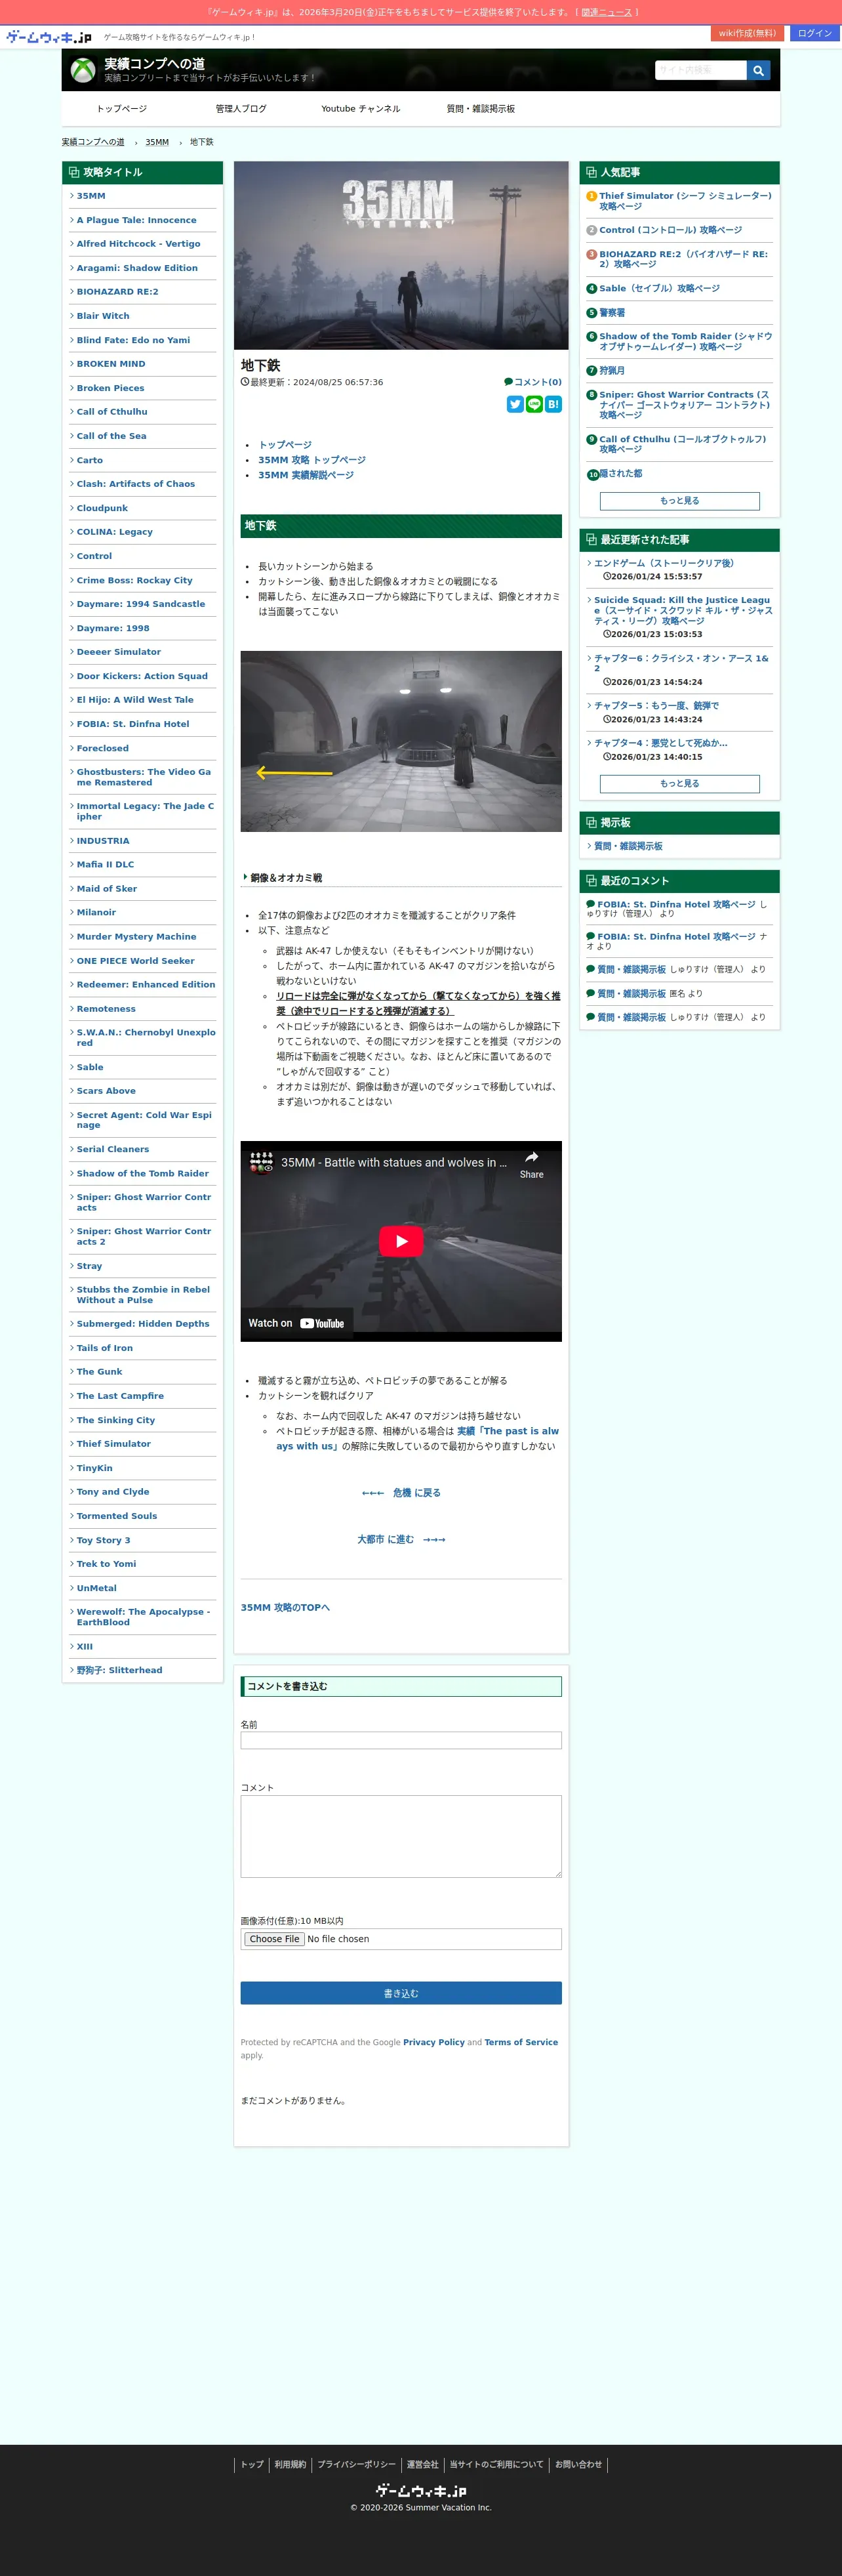Open プライバシーポリシー footer link
Viewport: 842px width, 2576px height.
click(356, 2464)
